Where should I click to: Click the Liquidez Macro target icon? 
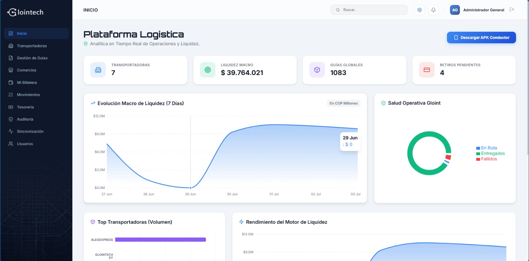click(x=208, y=70)
